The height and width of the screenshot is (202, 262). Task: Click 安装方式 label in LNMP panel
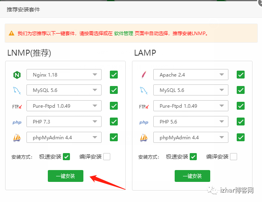22,157
